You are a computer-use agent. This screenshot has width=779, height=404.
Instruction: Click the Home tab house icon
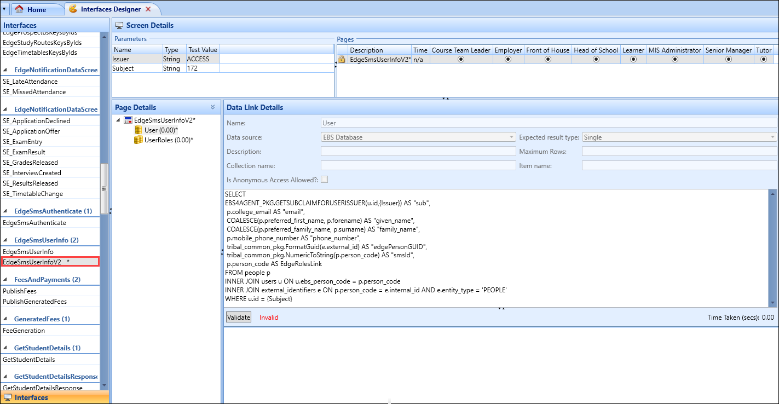click(x=19, y=9)
